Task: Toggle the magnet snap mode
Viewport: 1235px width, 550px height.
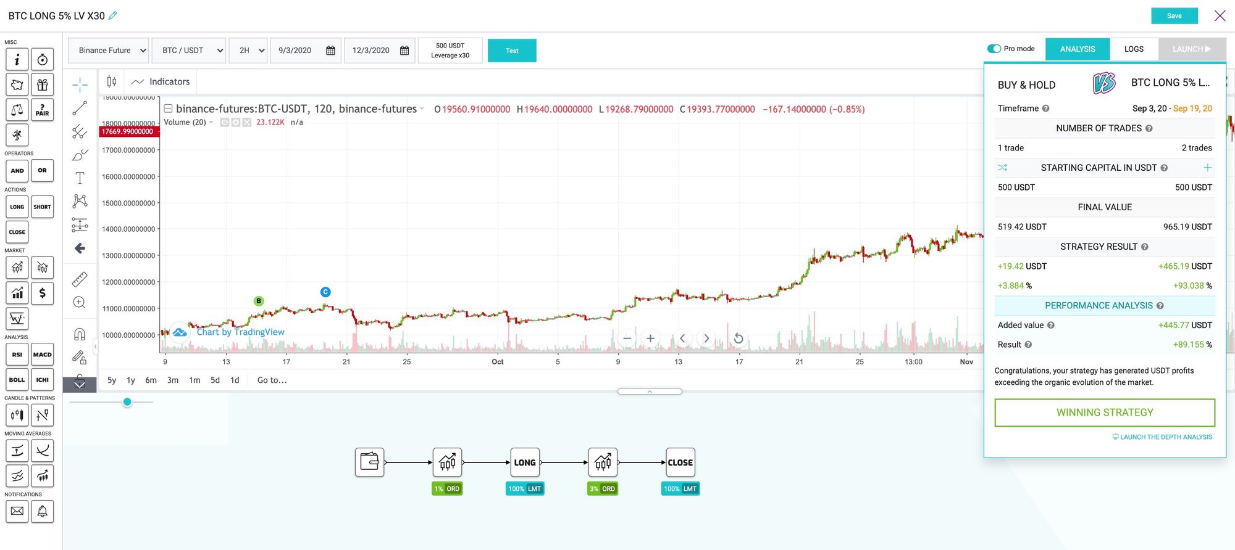Action: (80, 334)
